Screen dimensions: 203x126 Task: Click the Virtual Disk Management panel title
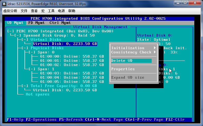pos(101,27)
